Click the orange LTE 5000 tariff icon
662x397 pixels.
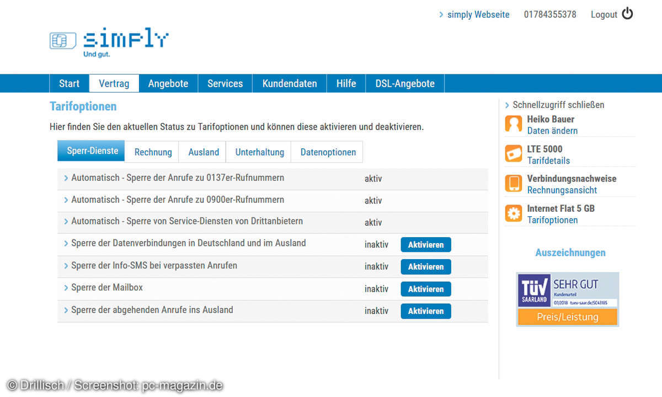(513, 154)
